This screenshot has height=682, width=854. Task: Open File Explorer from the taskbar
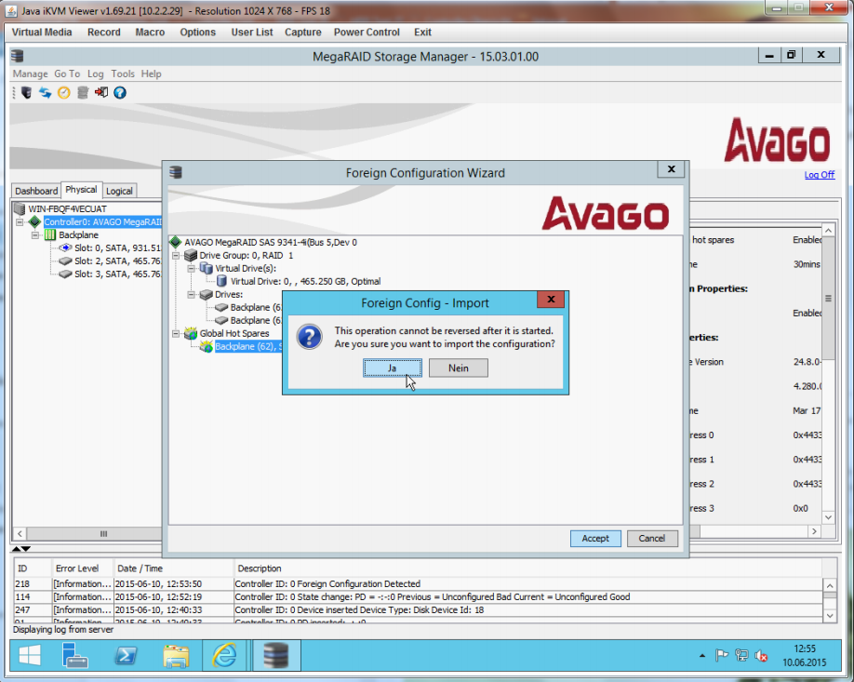click(176, 657)
